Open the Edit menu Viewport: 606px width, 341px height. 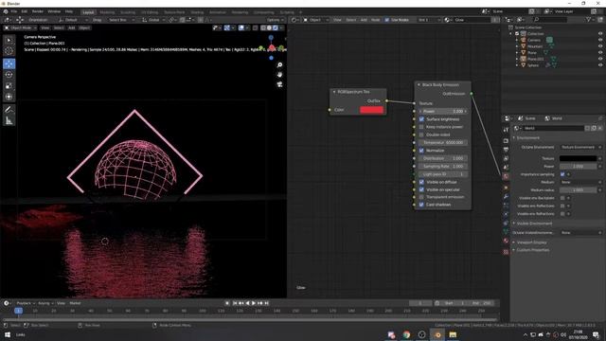pos(25,11)
